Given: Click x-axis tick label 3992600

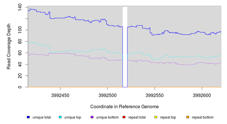Looking at the screenshot, I should click(x=202, y=95).
